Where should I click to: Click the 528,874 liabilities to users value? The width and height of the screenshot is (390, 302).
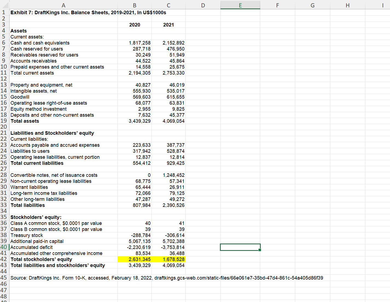pos(176,151)
